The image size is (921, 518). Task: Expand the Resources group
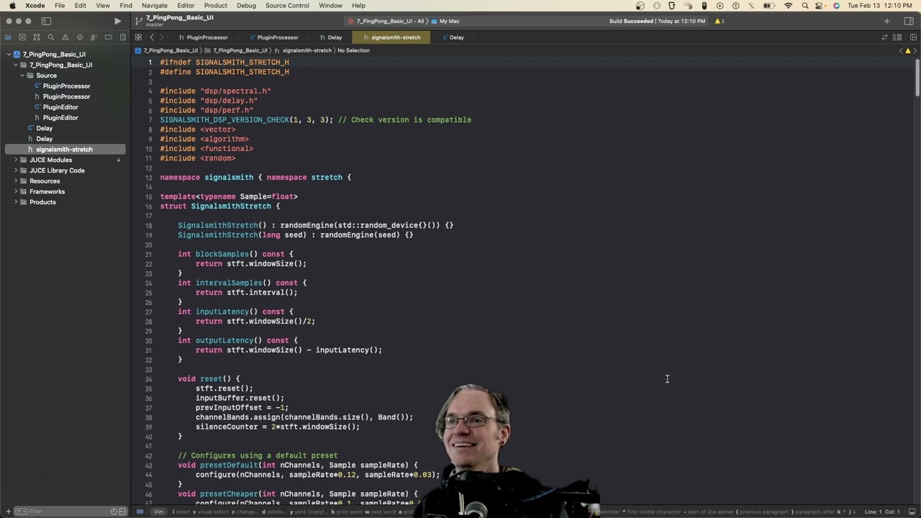pyautogui.click(x=16, y=181)
